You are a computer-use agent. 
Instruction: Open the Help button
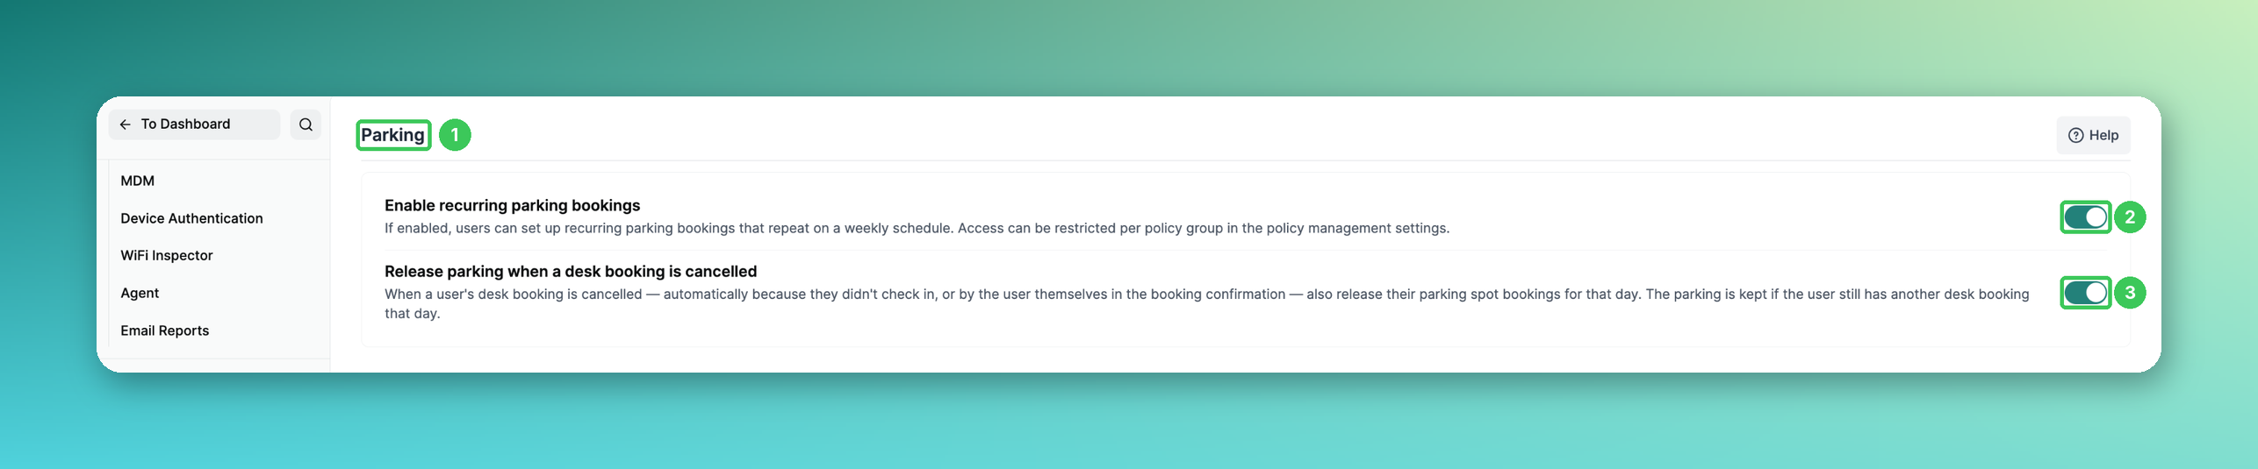(2093, 135)
